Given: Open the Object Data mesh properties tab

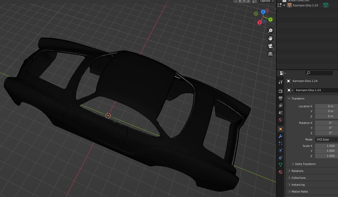Looking at the screenshot, I should (x=281, y=165).
